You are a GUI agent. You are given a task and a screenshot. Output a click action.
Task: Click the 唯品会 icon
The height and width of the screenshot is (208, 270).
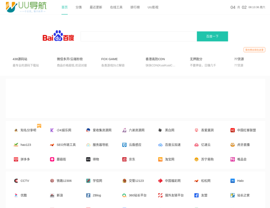click(x=233, y=159)
